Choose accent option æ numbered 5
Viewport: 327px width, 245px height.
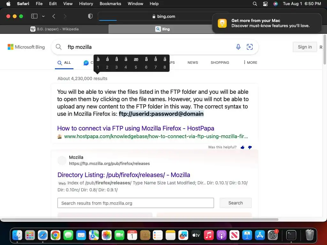pos(136,63)
